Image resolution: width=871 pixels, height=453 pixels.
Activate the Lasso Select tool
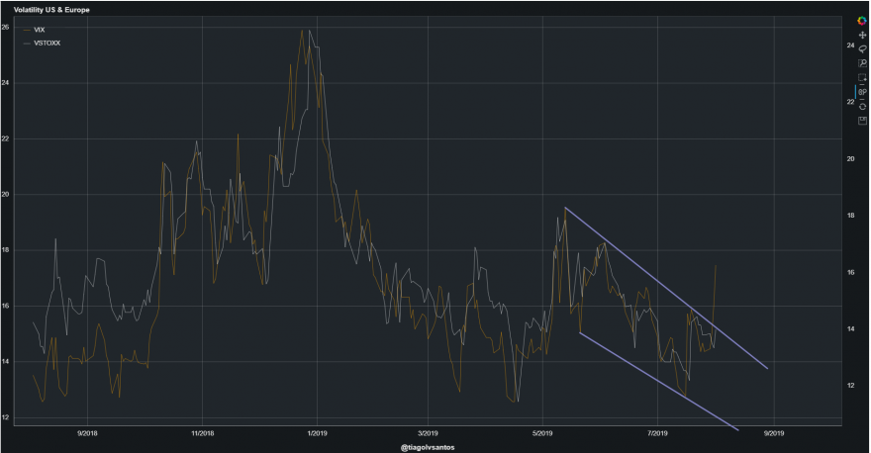[862, 49]
